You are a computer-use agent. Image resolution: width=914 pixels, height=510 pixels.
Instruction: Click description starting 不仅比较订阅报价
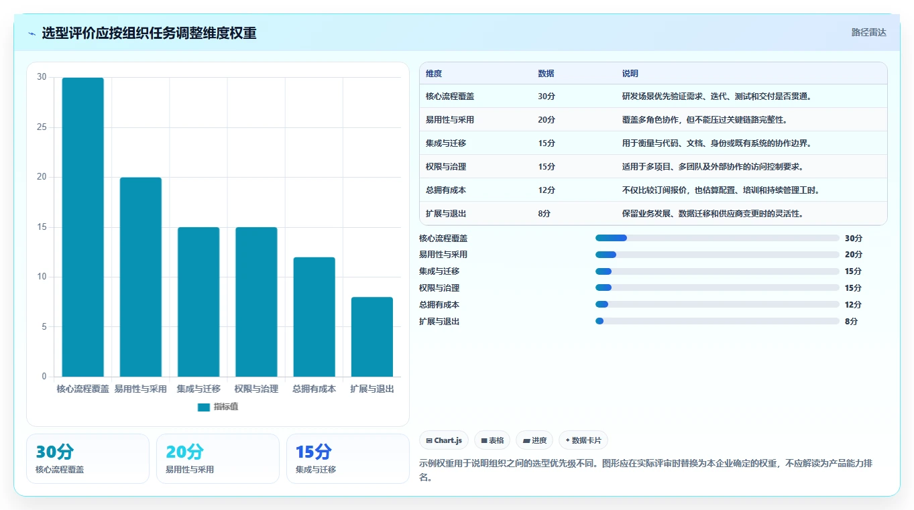tap(721, 190)
